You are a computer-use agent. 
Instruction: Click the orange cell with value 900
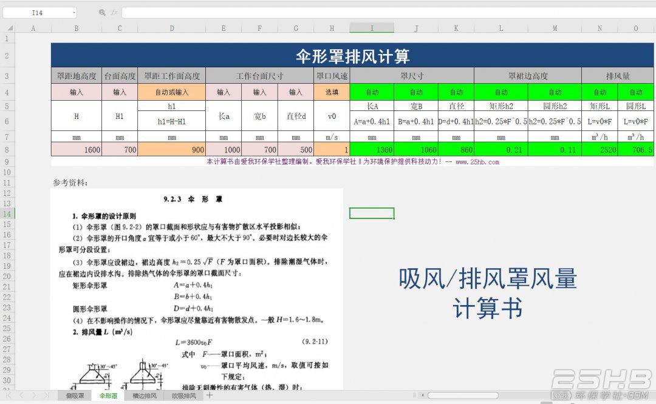point(171,150)
